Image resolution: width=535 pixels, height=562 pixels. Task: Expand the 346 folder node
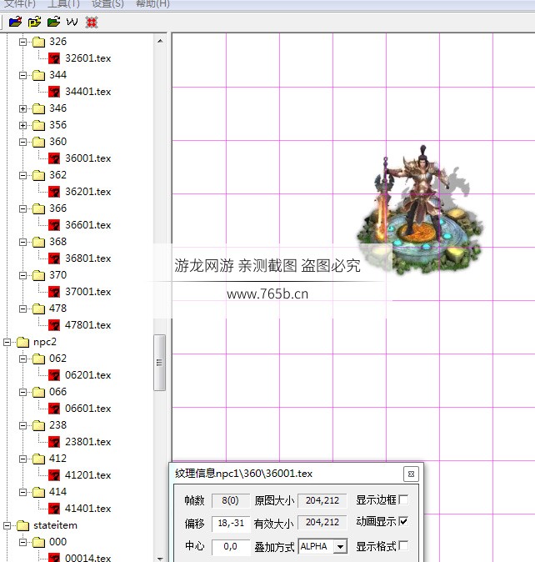tap(23, 108)
